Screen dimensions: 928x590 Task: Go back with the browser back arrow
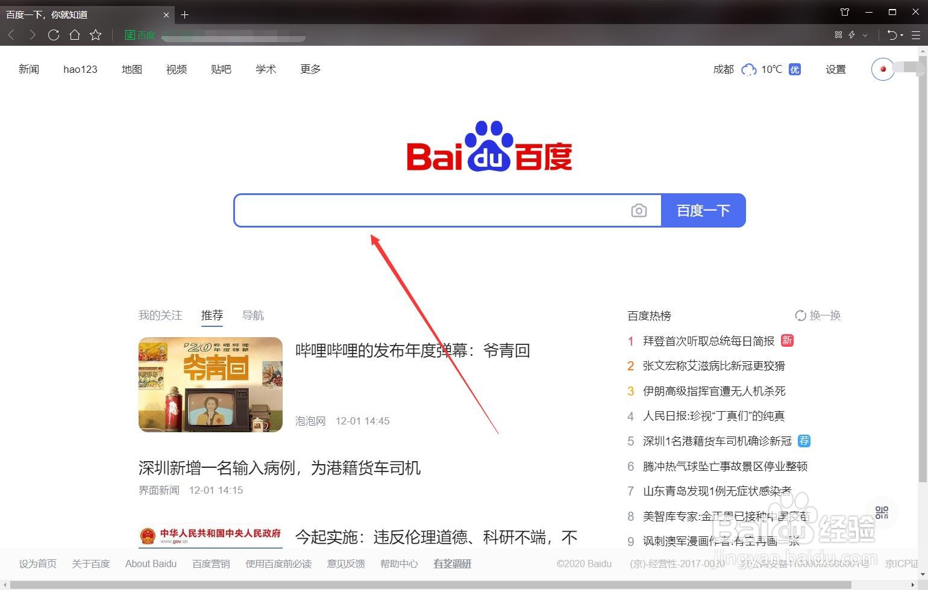(x=11, y=35)
